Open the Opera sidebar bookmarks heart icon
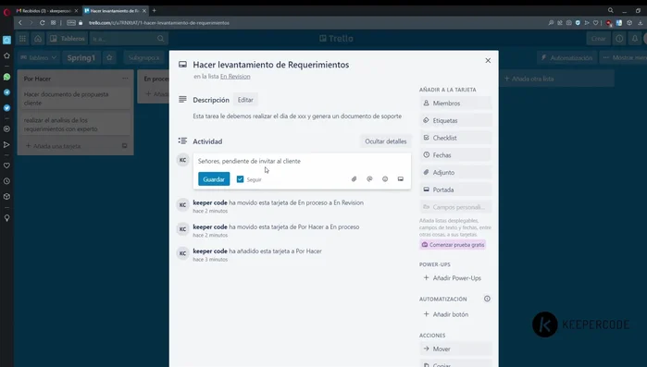The image size is (647, 367). coord(6,165)
